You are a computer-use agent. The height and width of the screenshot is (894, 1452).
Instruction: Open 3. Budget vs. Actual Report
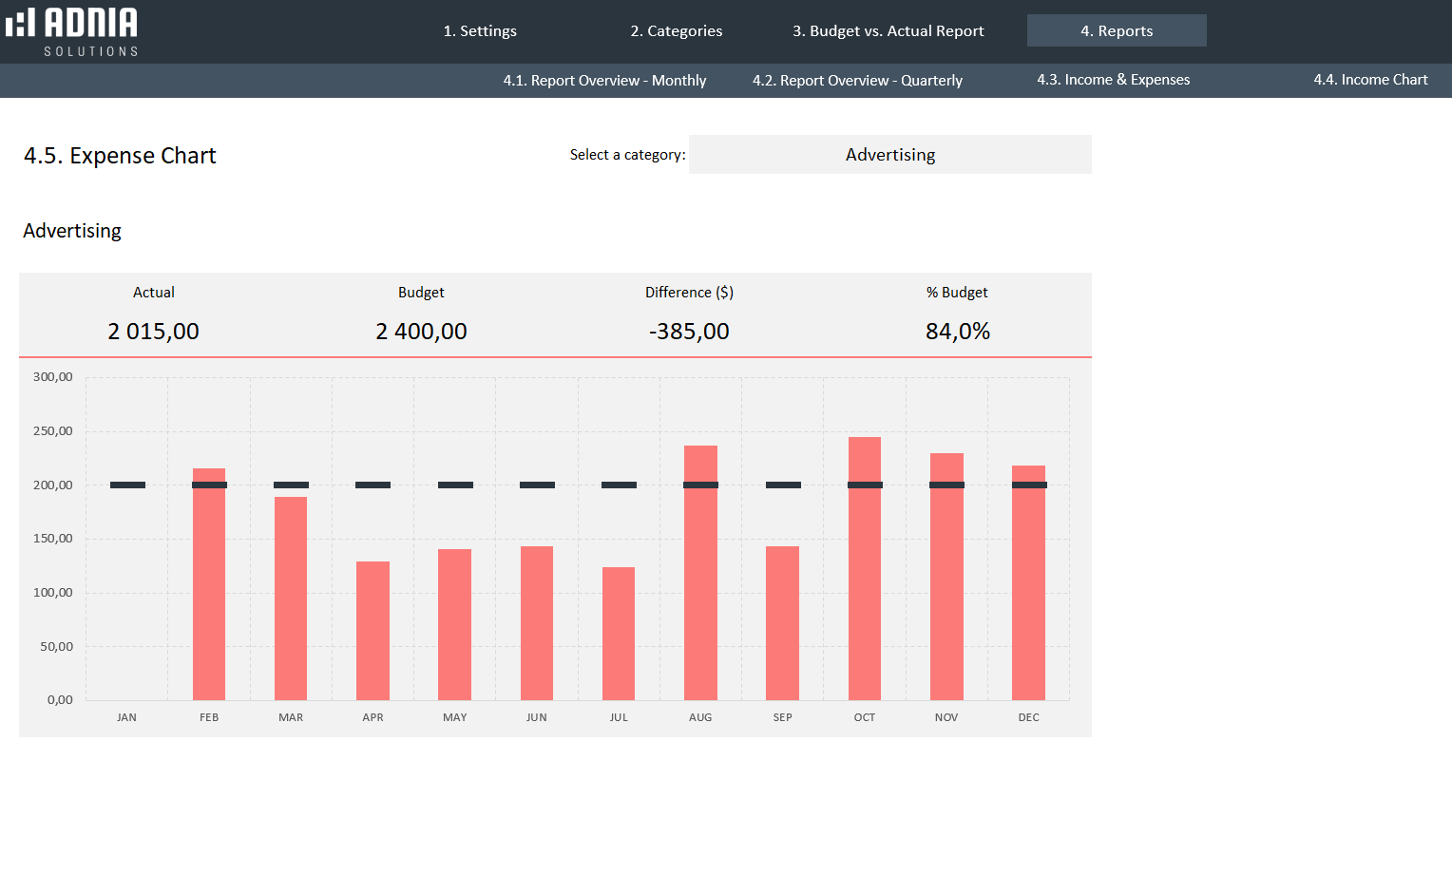pos(888,30)
